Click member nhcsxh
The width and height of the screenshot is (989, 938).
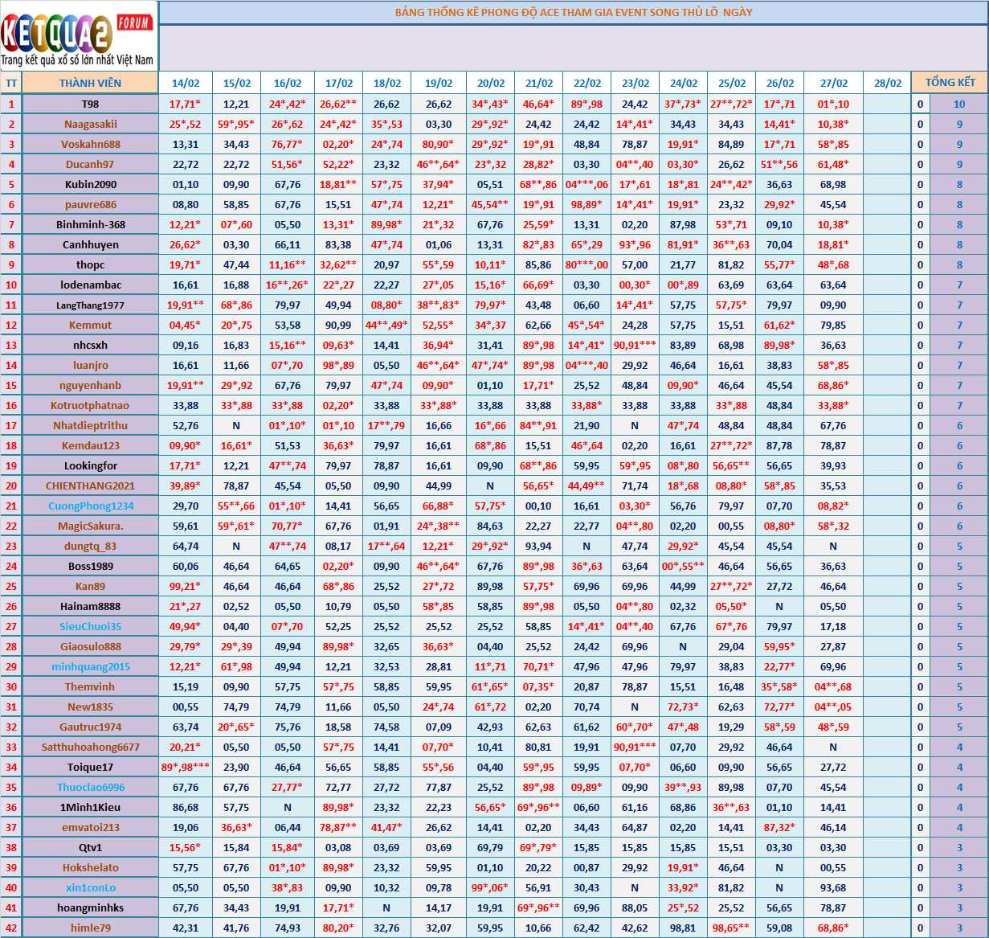pyautogui.click(x=90, y=345)
